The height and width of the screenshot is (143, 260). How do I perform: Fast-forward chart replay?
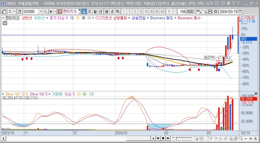pyautogui.click(x=168, y=138)
